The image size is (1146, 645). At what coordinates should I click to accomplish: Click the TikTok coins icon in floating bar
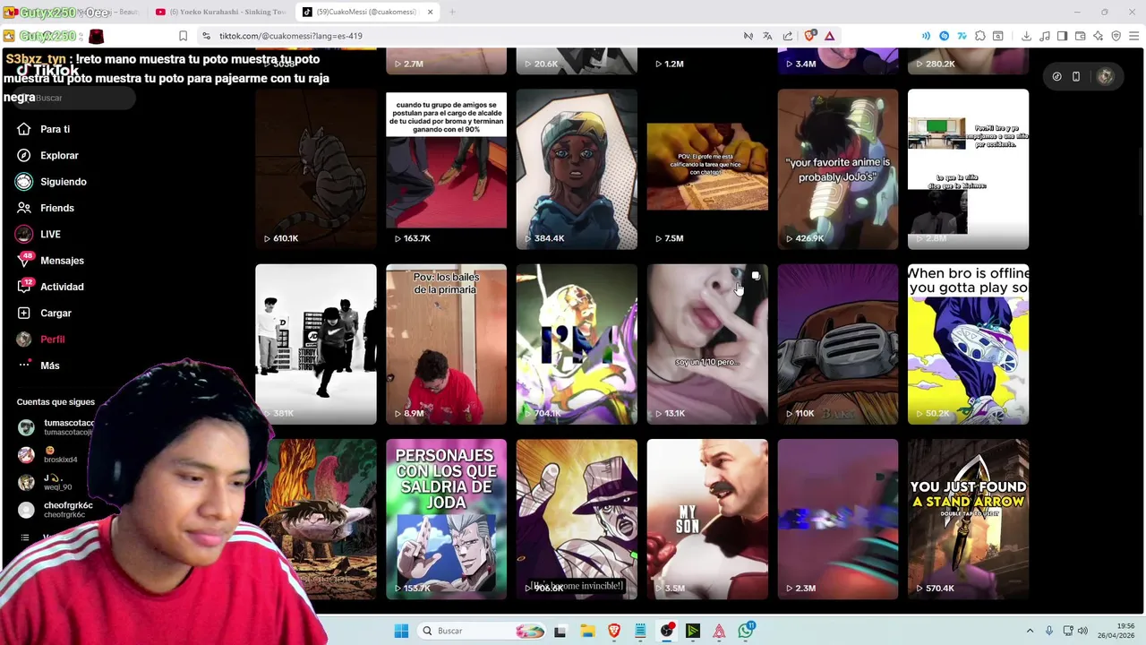tap(1056, 77)
